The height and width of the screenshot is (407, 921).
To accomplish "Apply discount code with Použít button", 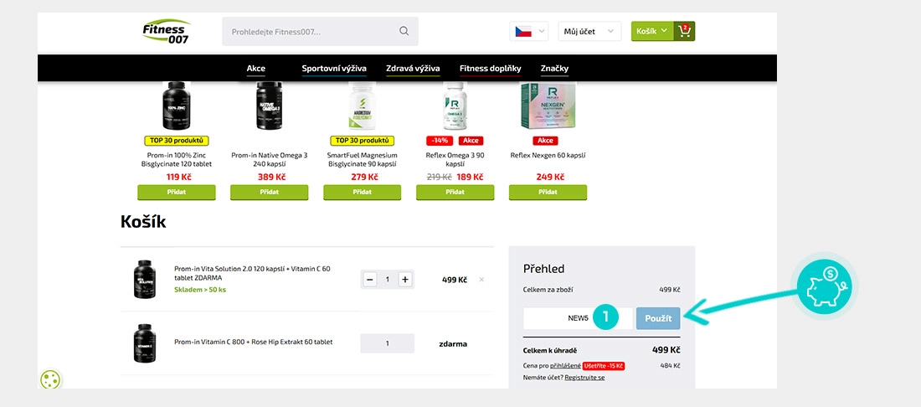I will click(658, 318).
